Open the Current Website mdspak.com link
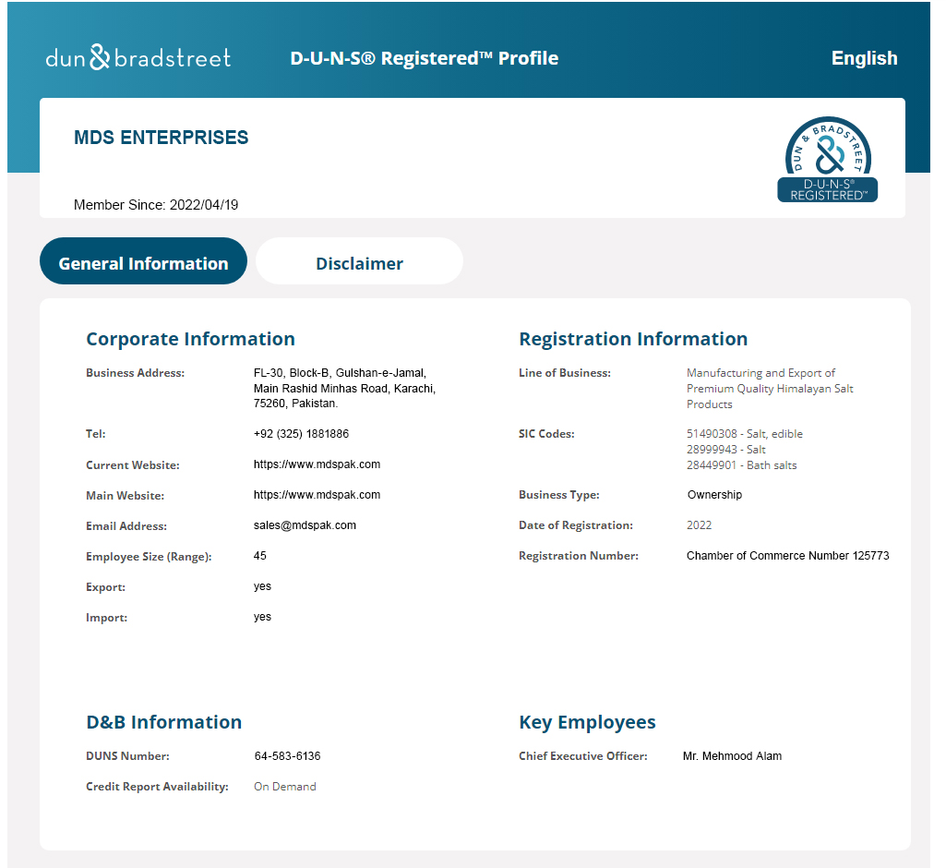 point(317,464)
